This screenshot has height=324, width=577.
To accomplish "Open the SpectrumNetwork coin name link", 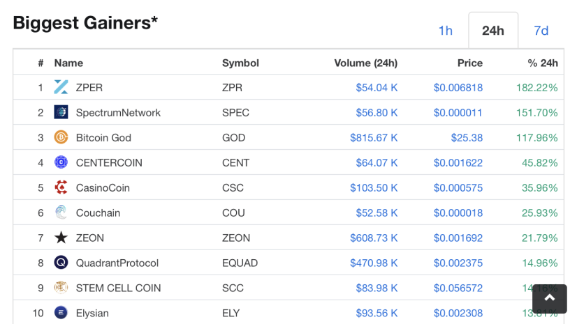I will click(x=118, y=113).
